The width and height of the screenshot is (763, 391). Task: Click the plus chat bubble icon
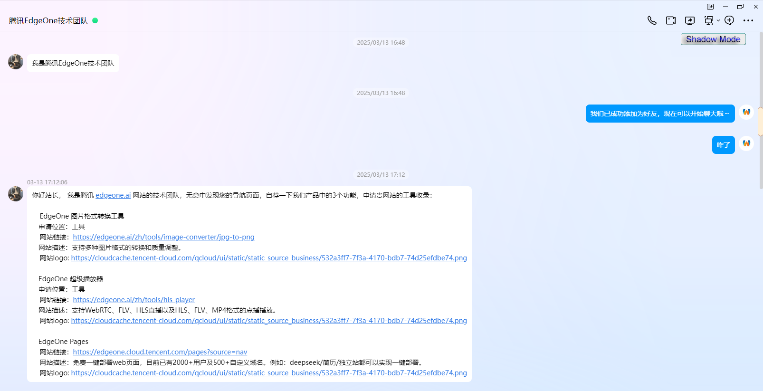coord(729,20)
